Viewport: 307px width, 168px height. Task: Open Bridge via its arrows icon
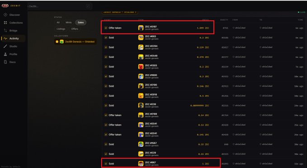[x=5, y=31]
